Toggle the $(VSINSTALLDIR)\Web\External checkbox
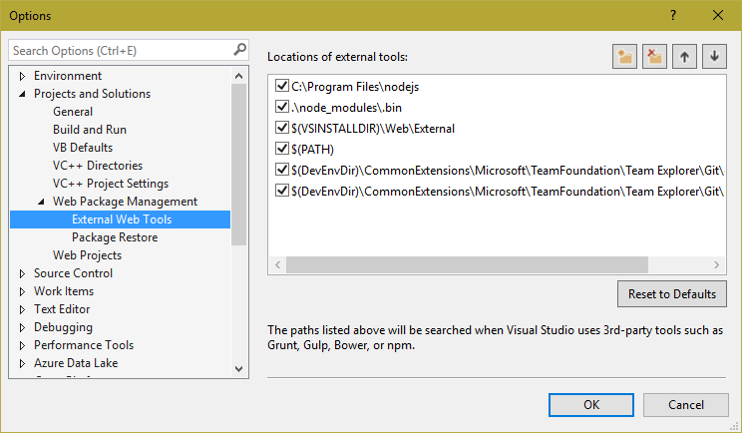Image resolution: width=742 pixels, height=433 pixels. 281,128
